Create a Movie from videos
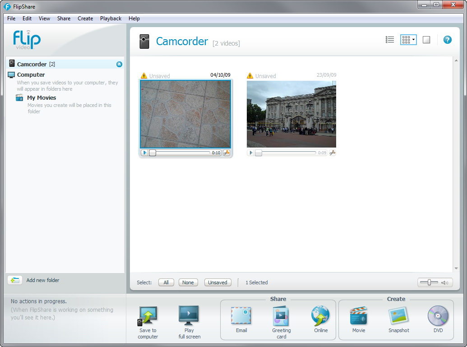This screenshot has height=347, width=467. 359,317
